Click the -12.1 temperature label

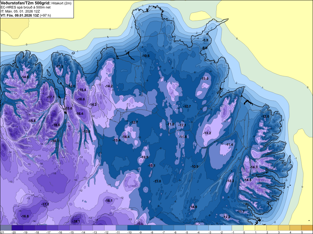coord(182,125)
